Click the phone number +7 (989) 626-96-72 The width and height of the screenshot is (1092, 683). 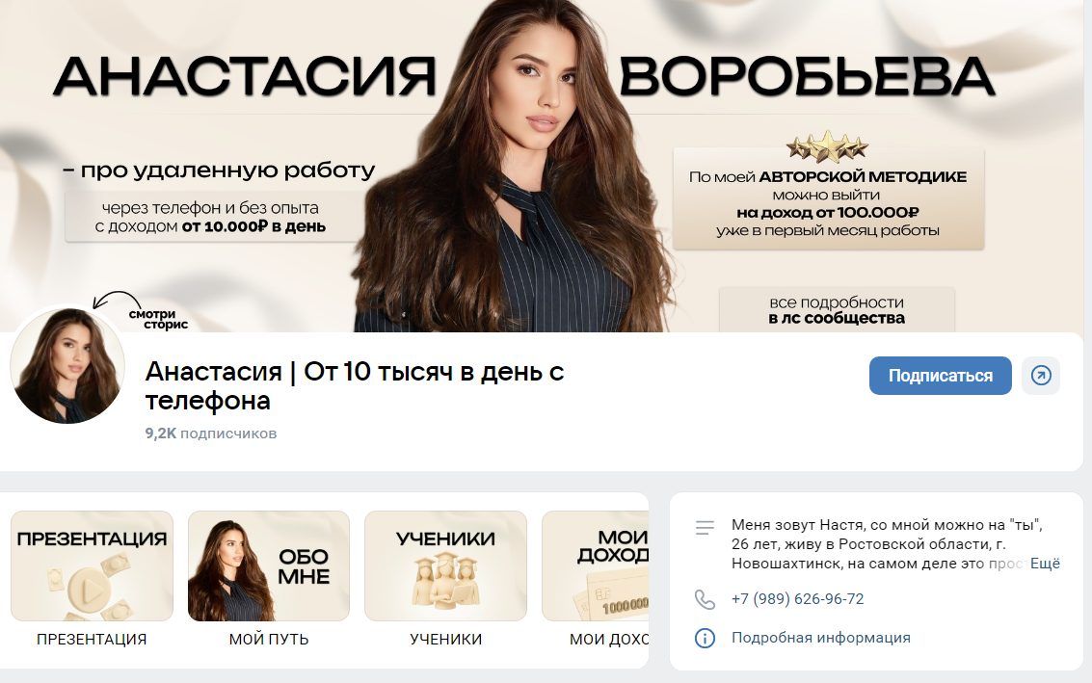[797, 599]
